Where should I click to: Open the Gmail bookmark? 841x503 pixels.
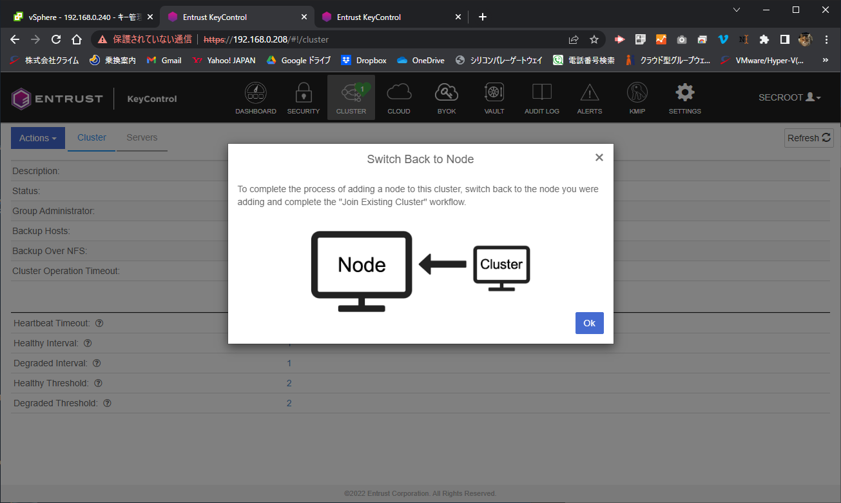(164, 60)
